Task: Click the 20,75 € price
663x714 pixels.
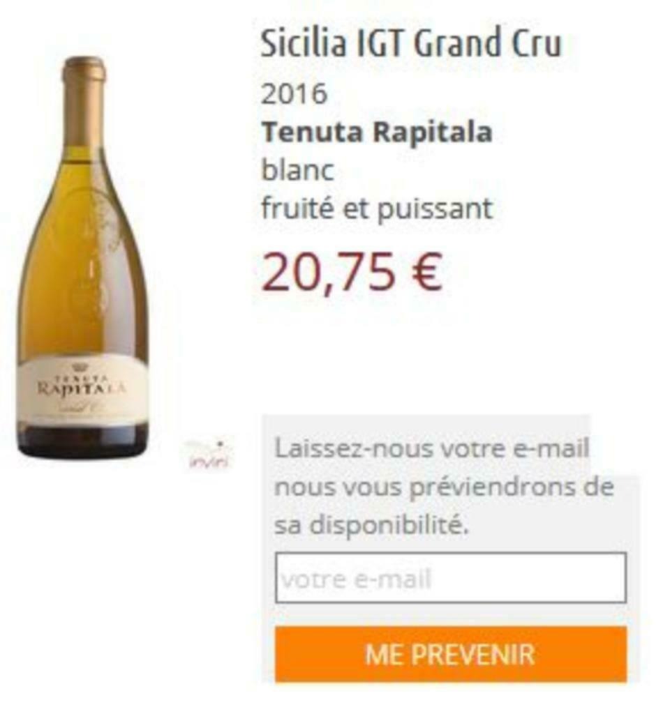Action: 352,273
